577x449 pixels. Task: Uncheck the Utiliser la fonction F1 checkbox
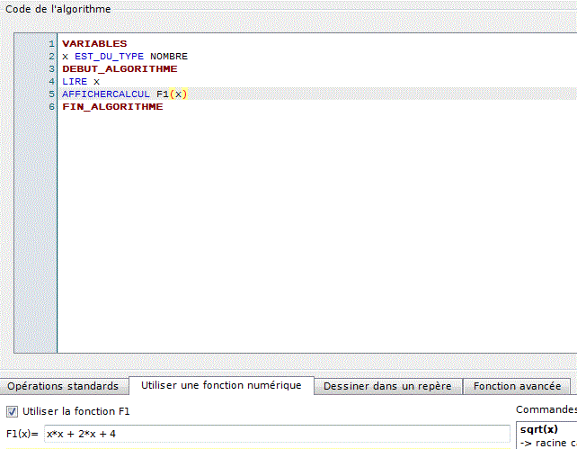(x=12, y=411)
